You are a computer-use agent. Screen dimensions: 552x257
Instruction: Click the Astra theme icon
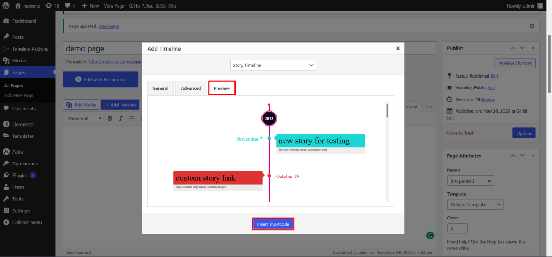tap(6, 152)
